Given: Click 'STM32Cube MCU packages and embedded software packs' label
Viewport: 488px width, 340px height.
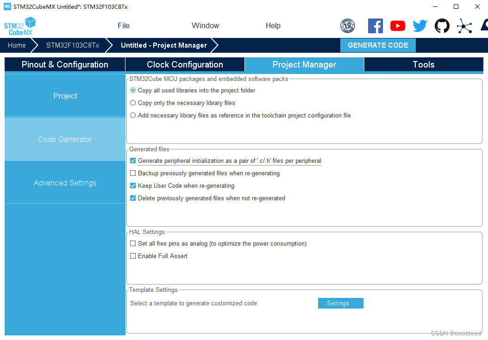Looking at the screenshot, I should (208, 79).
